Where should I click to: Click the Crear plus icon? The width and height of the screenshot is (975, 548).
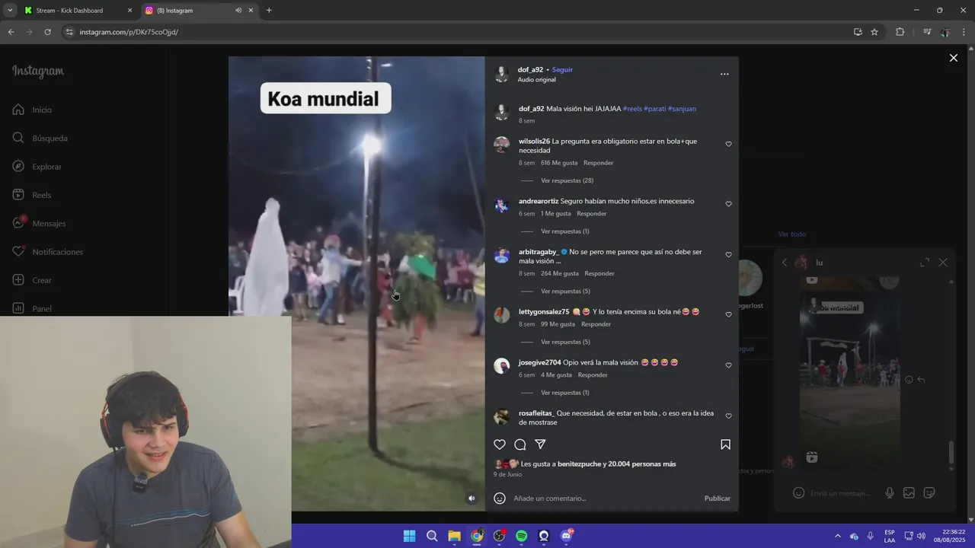point(18,280)
